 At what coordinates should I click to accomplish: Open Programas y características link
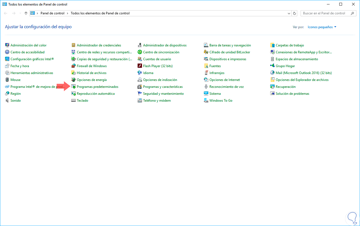(163, 87)
